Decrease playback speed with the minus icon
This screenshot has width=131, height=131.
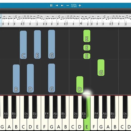tap(68, 6)
